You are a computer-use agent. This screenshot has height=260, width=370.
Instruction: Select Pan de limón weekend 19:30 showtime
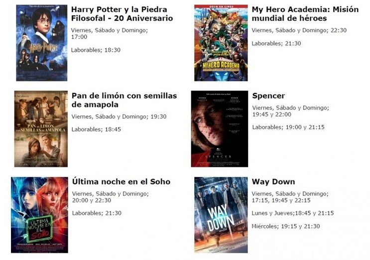coord(119,116)
